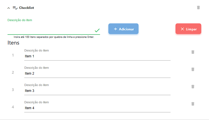Click row number 1 in the items list
The width and height of the screenshot is (209, 120).
click(x=13, y=55)
